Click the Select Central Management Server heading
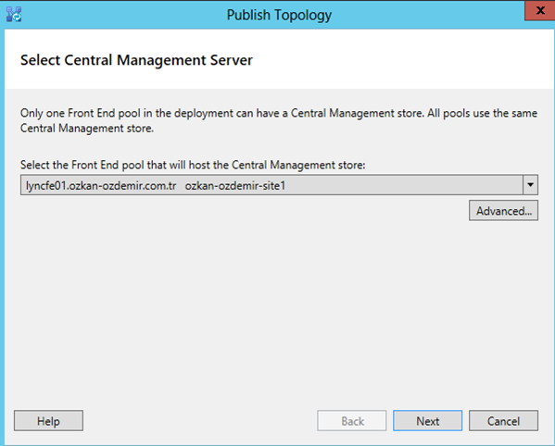Screen dimensions: 555x446 point(136,60)
